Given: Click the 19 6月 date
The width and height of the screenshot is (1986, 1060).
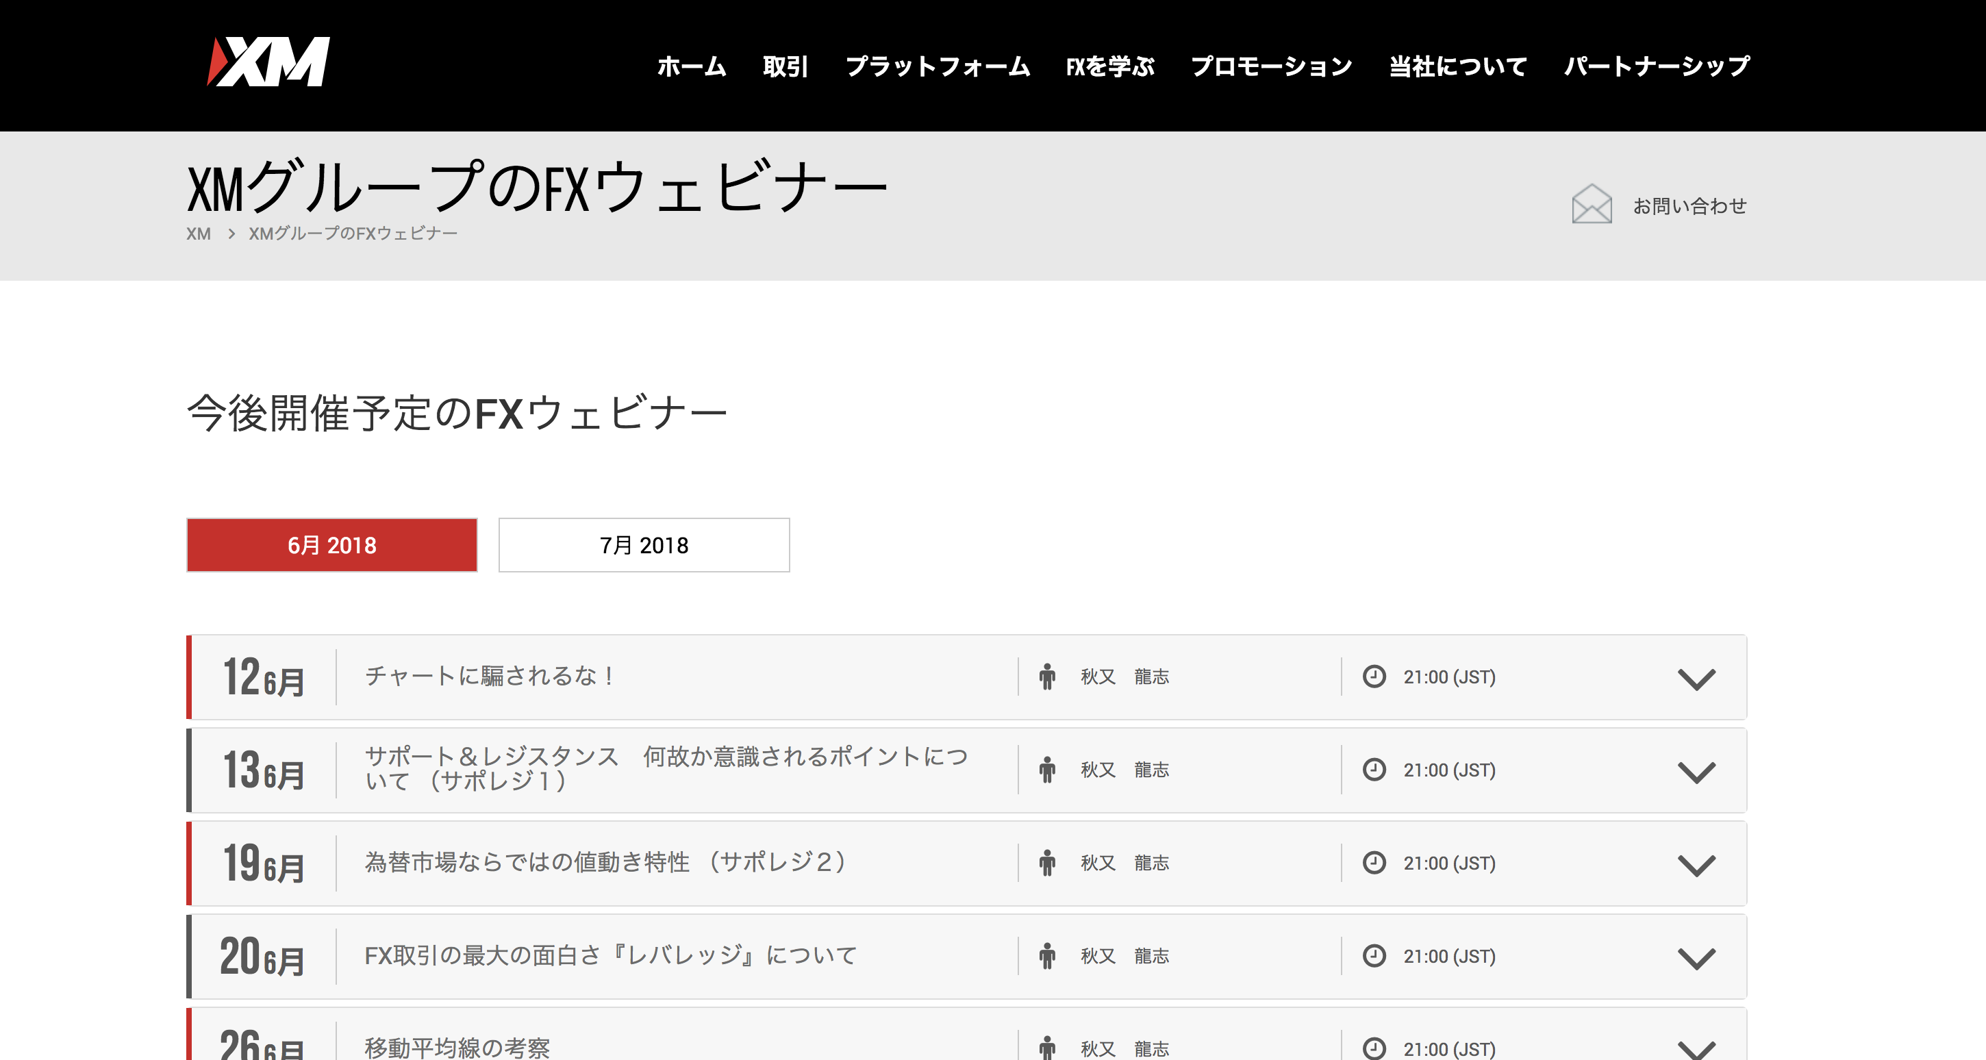Looking at the screenshot, I should (x=264, y=864).
